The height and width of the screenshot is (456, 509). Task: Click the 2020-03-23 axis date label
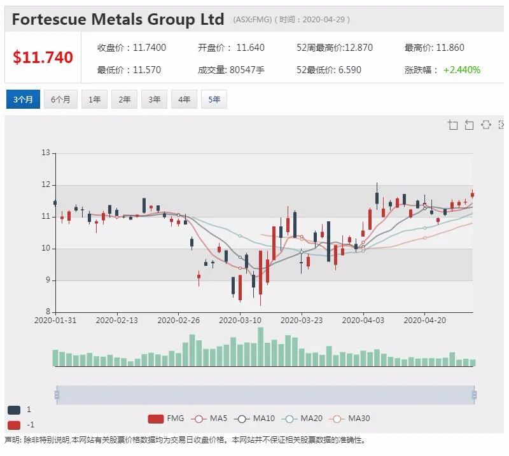point(302,321)
